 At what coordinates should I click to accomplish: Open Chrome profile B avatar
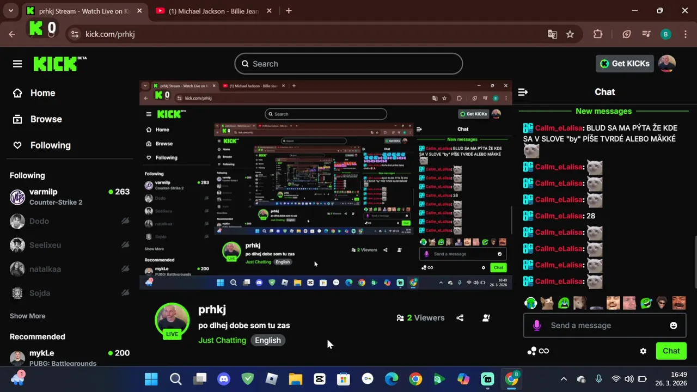pos(665,34)
